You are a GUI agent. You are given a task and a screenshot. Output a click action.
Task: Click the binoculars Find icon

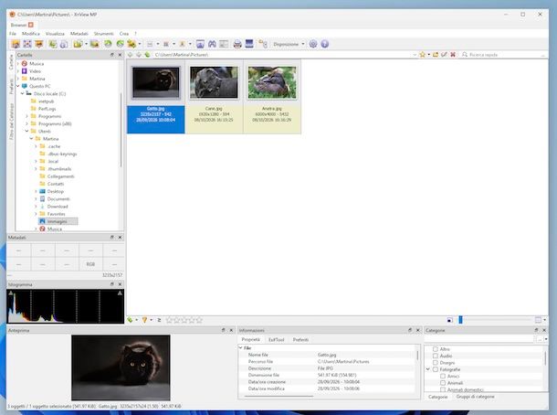[212, 44]
